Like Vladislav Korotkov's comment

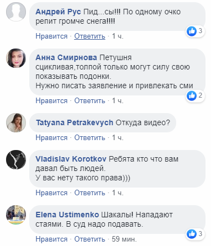(51, 193)
